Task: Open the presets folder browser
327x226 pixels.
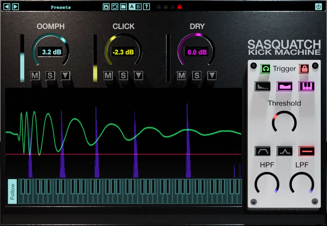Action: 123,7
